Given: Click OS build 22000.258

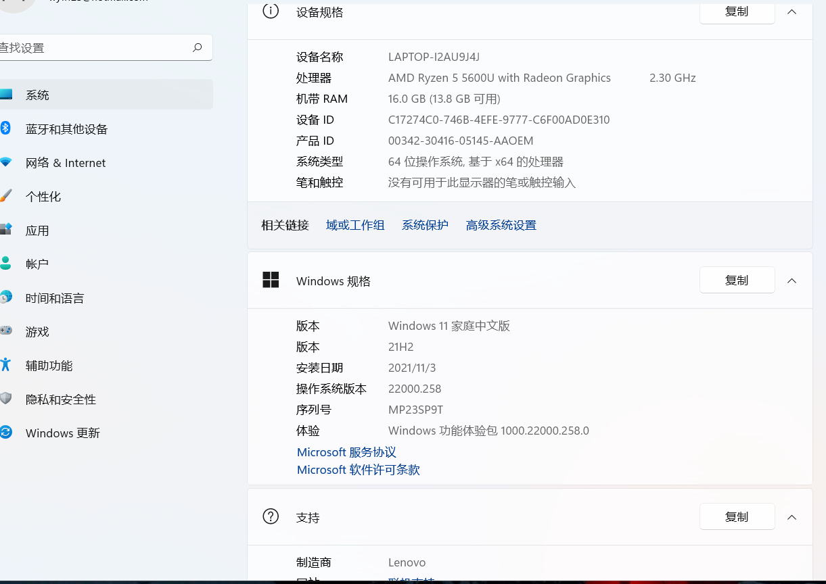Looking at the screenshot, I should (x=415, y=389).
